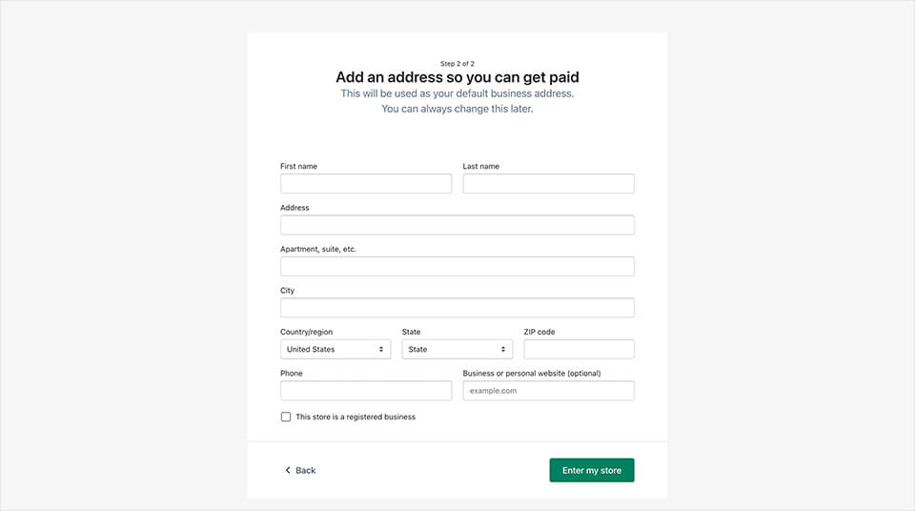Click the 'Add an address' heading
The width and height of the screenshot is (915, 511).
coord(457,77)
